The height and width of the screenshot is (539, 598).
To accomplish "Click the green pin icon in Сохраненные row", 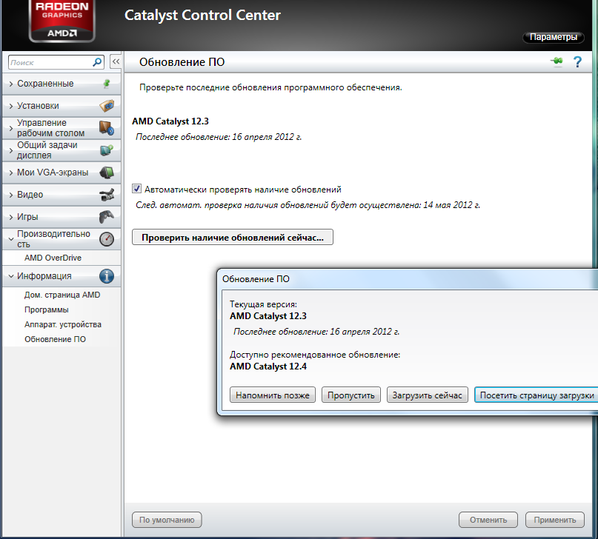I will 107,84.
